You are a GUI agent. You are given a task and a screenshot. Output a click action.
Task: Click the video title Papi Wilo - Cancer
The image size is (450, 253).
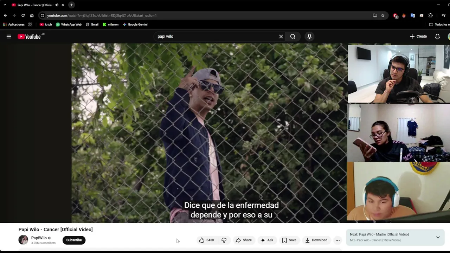56,229
